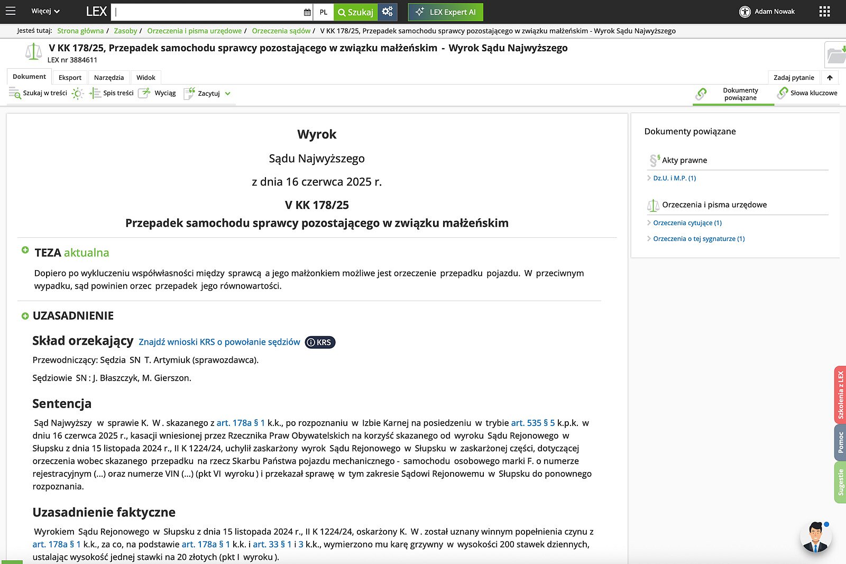The width and height of the screenshot is (846, 564).
Task: Open Znajdź wnioski KRS o powołanie sędziów link
Action: point(219,342)
